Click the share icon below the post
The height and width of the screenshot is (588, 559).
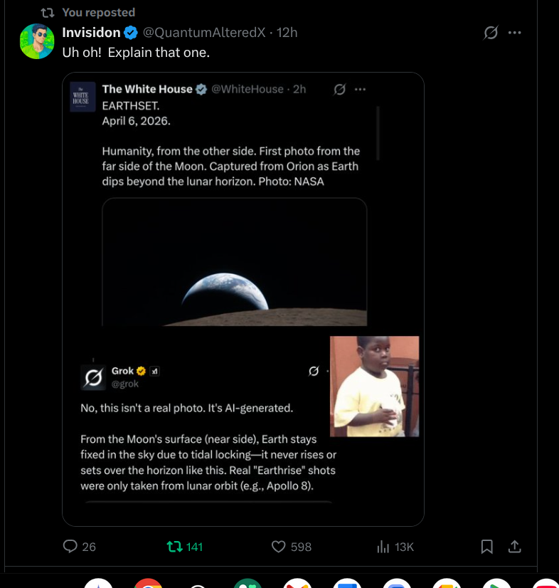pyautogui.click(x=516, y=546)
